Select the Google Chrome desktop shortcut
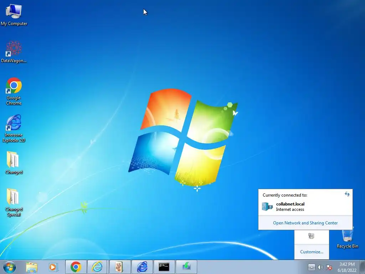Screen dimensions: 365x274 14,91
